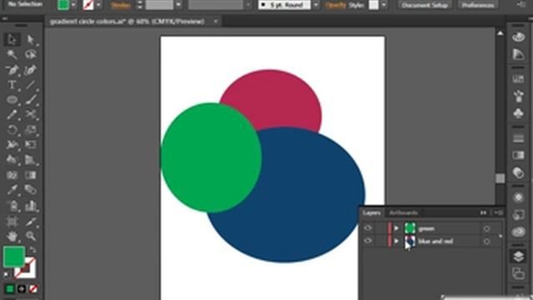Select the Slice tool
The height and width of the screenshot is (300, 533).
[x=31, y=222]
